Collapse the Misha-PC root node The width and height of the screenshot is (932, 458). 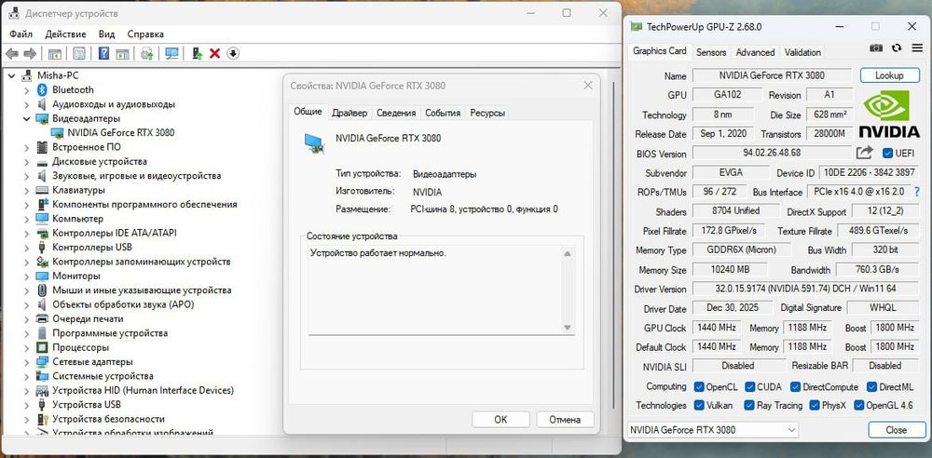tap(12, 75)
